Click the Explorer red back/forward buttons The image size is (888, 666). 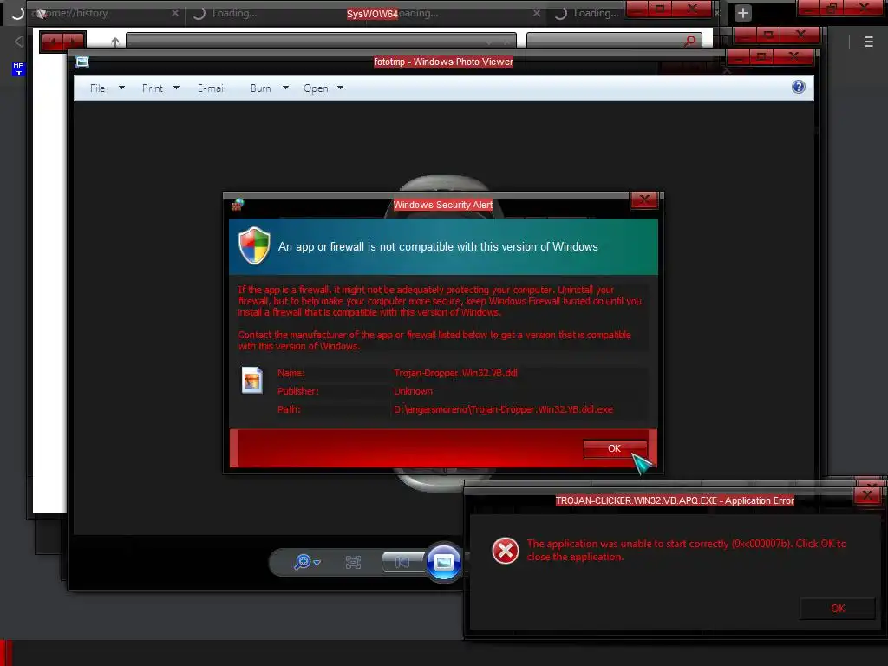[62, 42]
